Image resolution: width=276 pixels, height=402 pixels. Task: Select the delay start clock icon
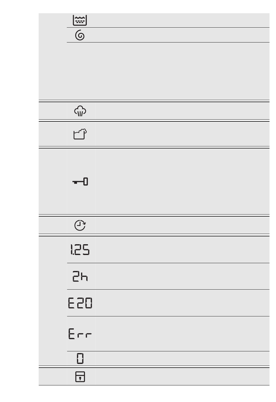pyautogui.click(x=80, y=225)
